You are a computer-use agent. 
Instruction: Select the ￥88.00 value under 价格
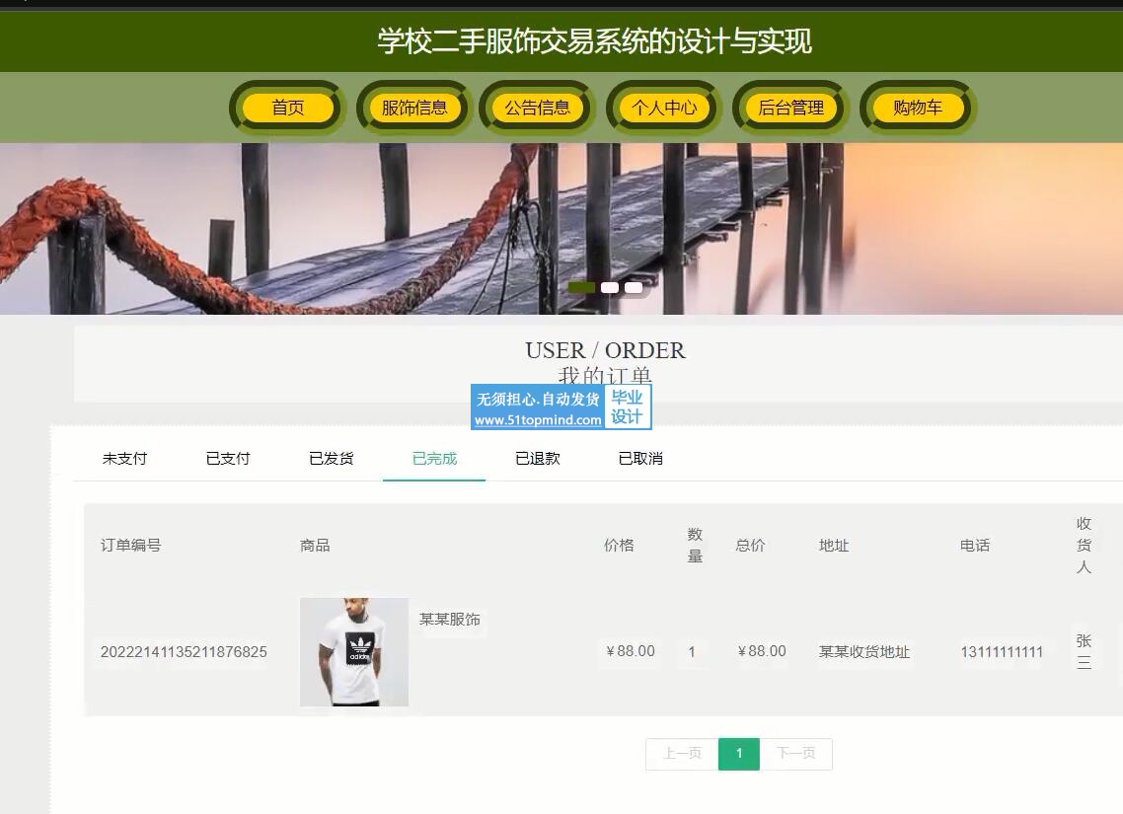[x=631, y=651]
